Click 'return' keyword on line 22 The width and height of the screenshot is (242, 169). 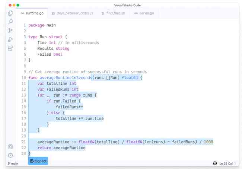[44, 148]
